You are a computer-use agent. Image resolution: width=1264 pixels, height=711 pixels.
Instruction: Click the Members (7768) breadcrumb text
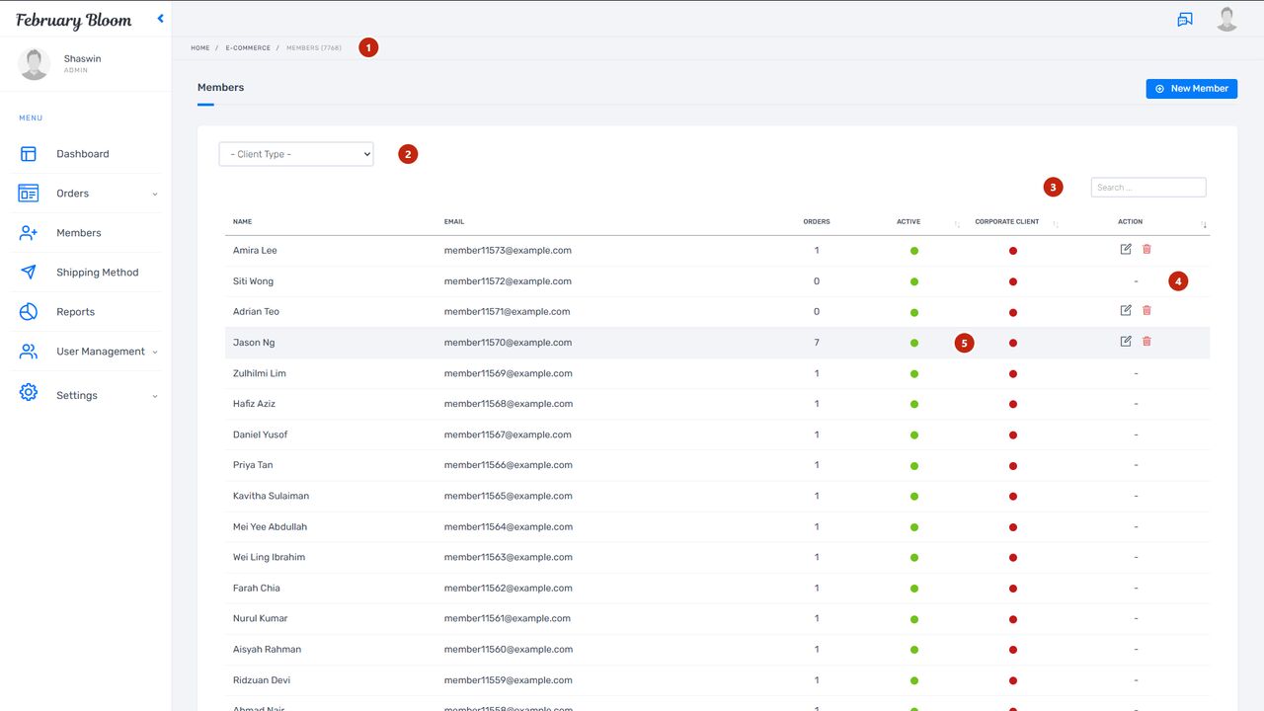click(314, 48)
